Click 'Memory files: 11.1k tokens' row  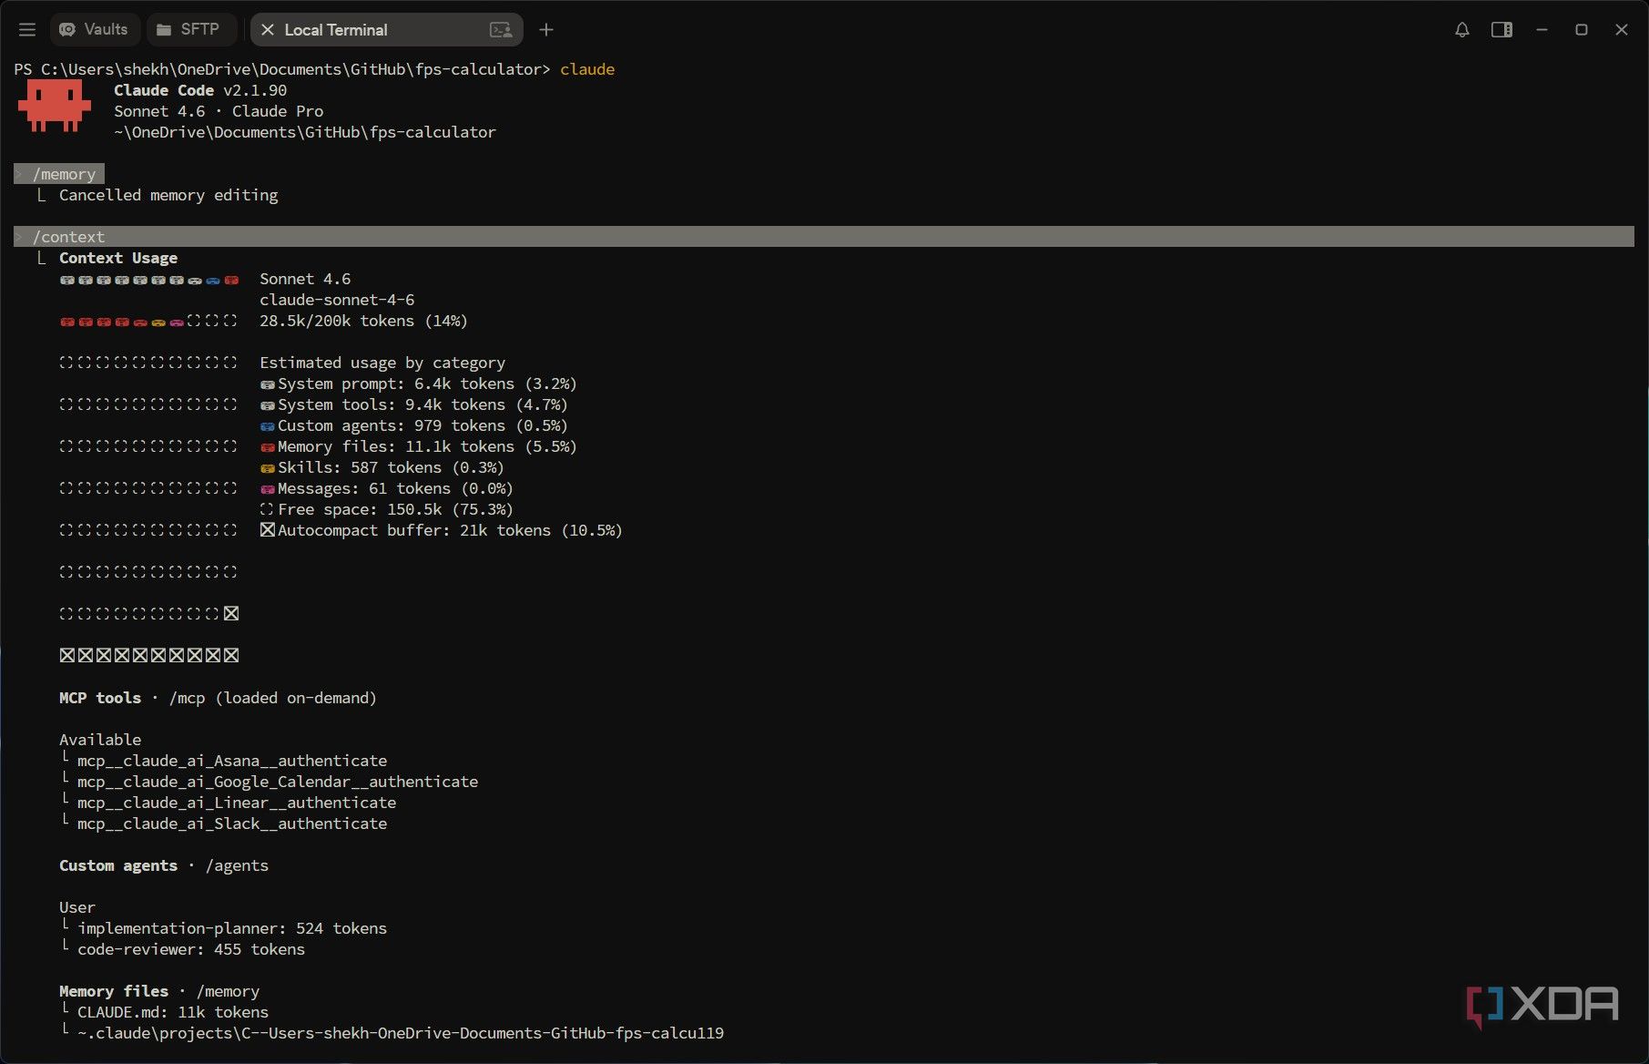click(418, 446)
